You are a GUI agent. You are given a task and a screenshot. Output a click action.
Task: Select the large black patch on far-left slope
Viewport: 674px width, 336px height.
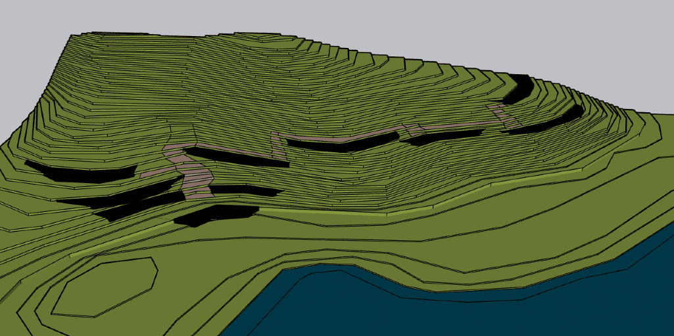click(x=79, y=171)
